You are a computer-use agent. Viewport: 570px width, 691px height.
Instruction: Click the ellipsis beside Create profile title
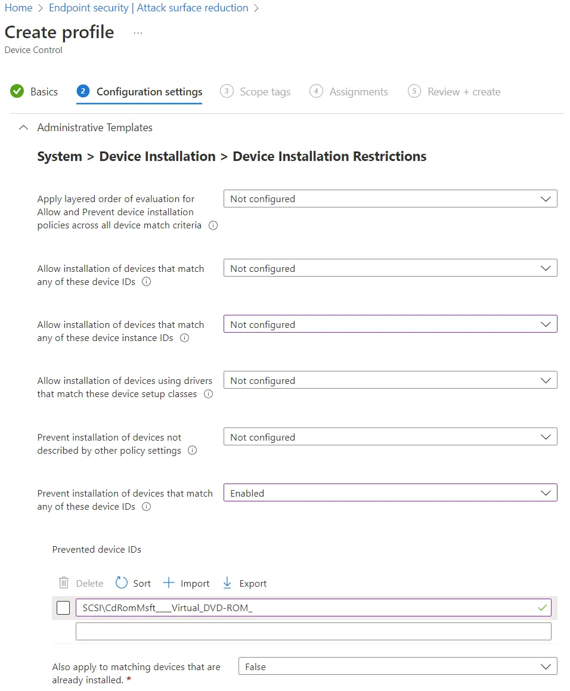138,33
